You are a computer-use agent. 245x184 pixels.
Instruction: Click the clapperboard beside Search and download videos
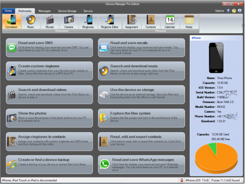click(12, 95)
